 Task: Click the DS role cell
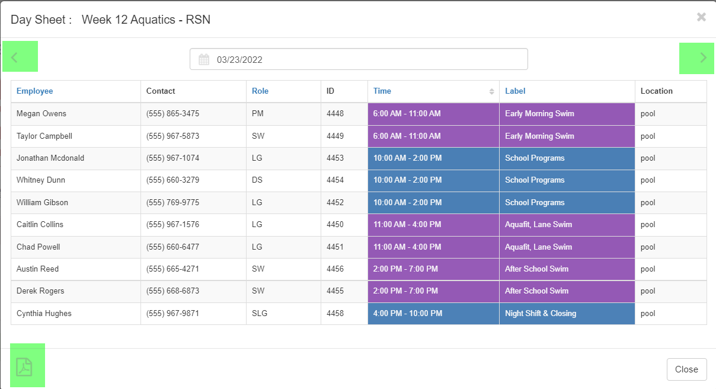(x=283, y=180)
